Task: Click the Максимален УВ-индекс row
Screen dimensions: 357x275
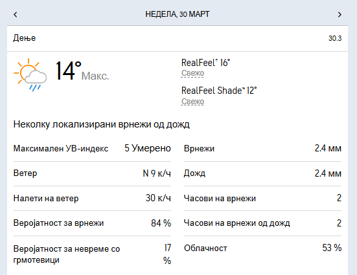Action: click(92, 149)
